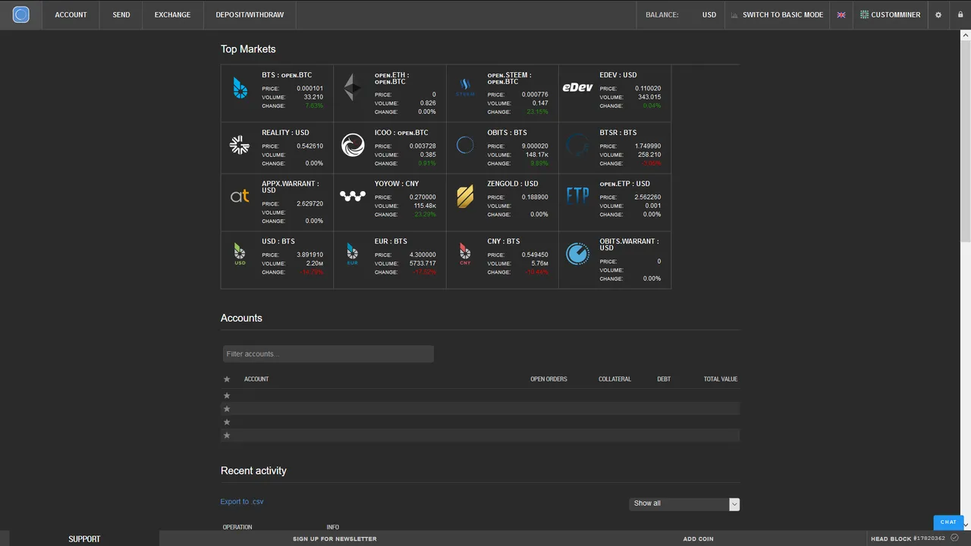Go to Deposit/Withdraw in top menu
The width and height of the screenshot is (971, 546).
(x=250, y=14)
